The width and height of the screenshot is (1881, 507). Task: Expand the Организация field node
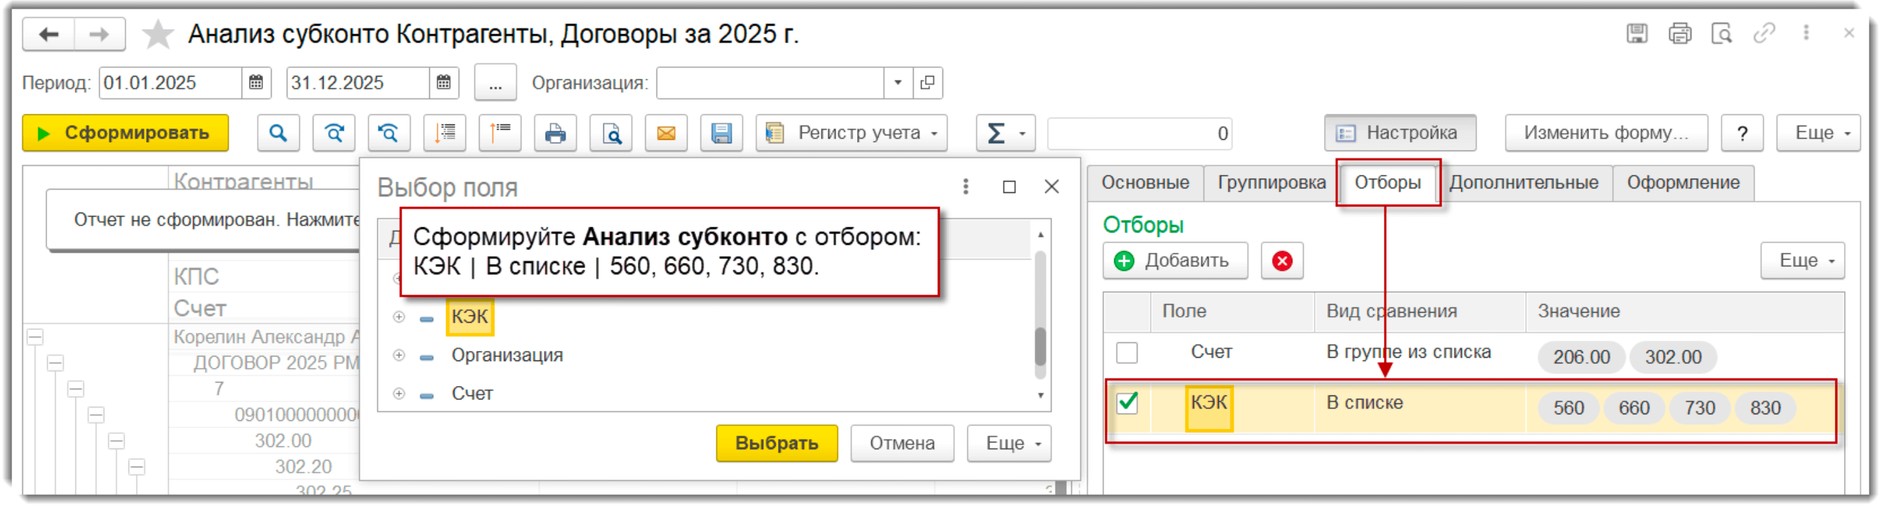point(399,356)
